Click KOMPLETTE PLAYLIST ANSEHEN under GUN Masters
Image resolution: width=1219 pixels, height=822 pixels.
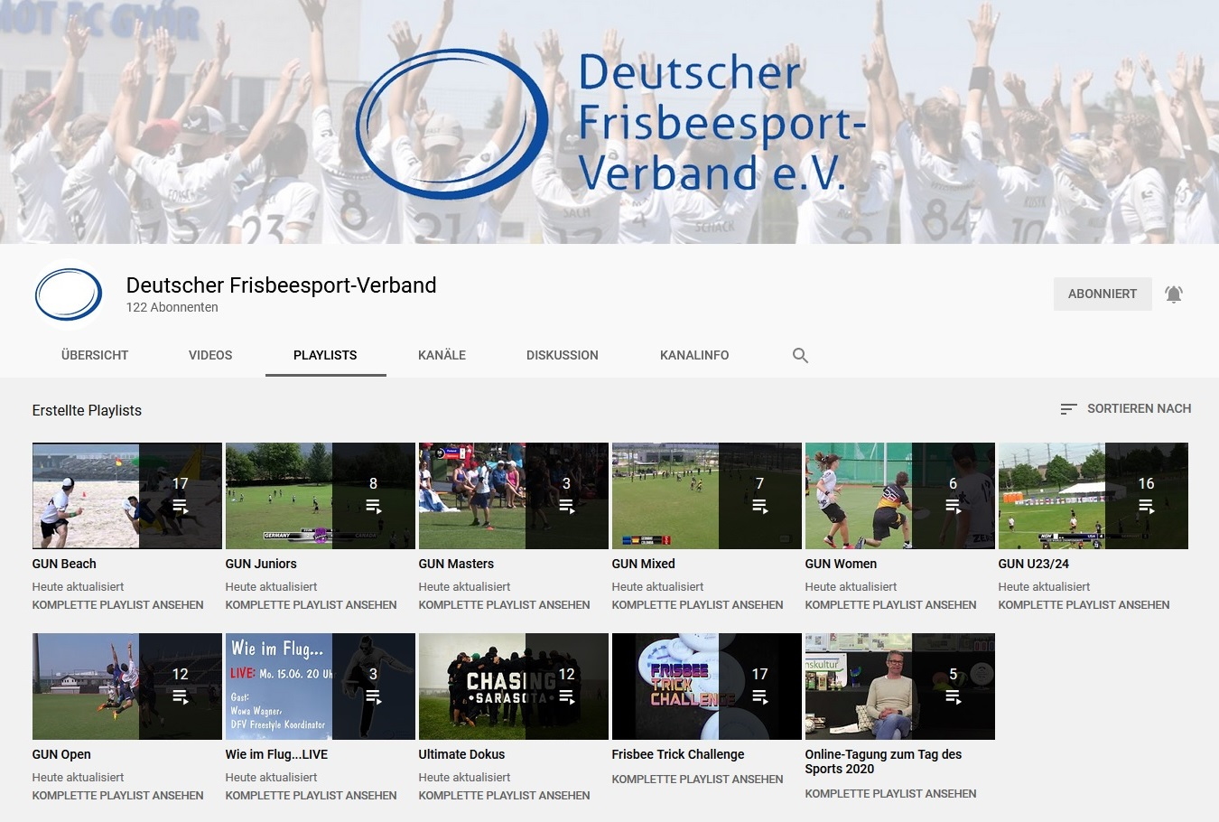coord(504,605)
